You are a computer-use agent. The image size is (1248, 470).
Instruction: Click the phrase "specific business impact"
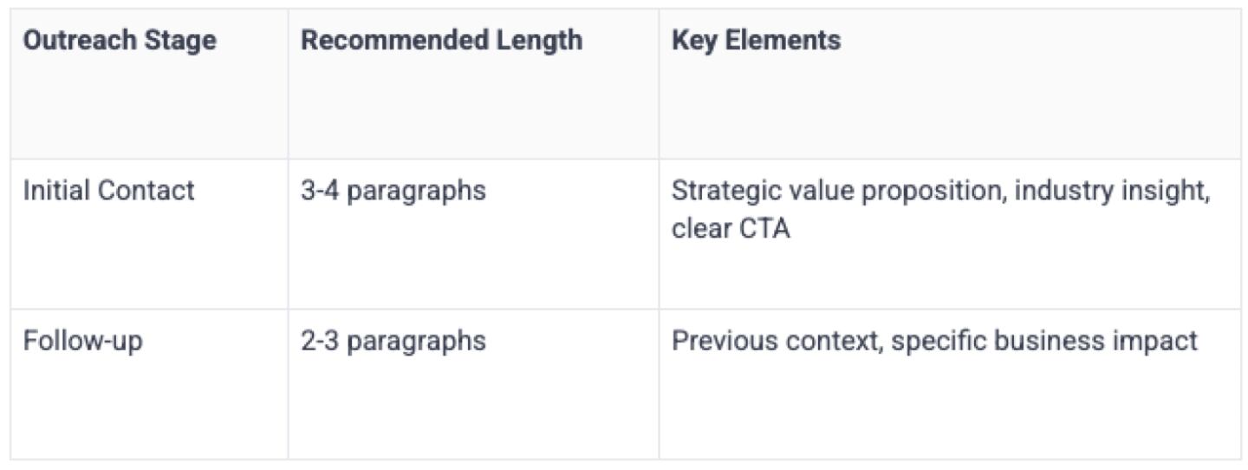[x=1044, y=341]
